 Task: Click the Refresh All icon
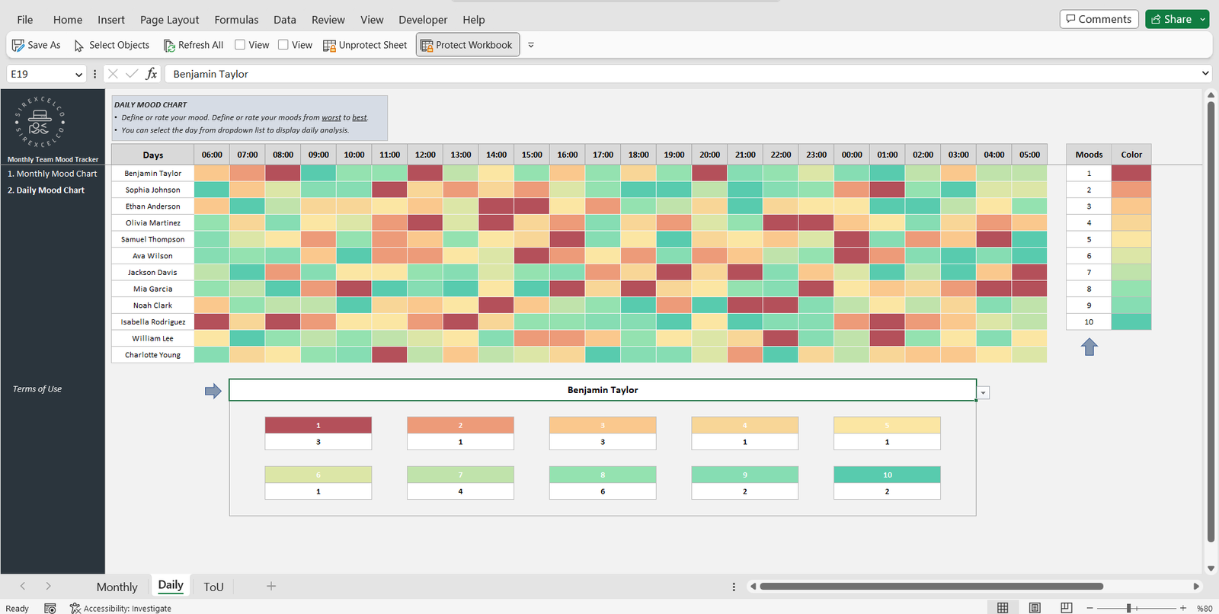click(169, 46)
